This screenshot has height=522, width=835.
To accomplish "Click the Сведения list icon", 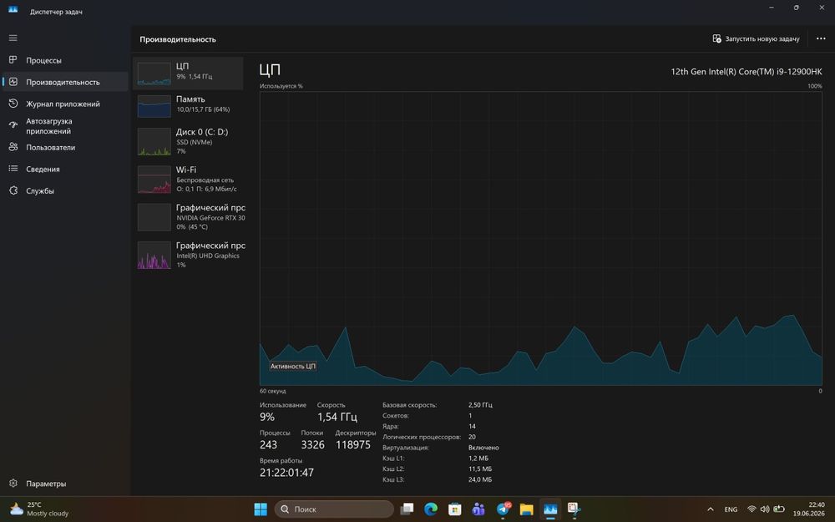I will [x=13, y=169].
